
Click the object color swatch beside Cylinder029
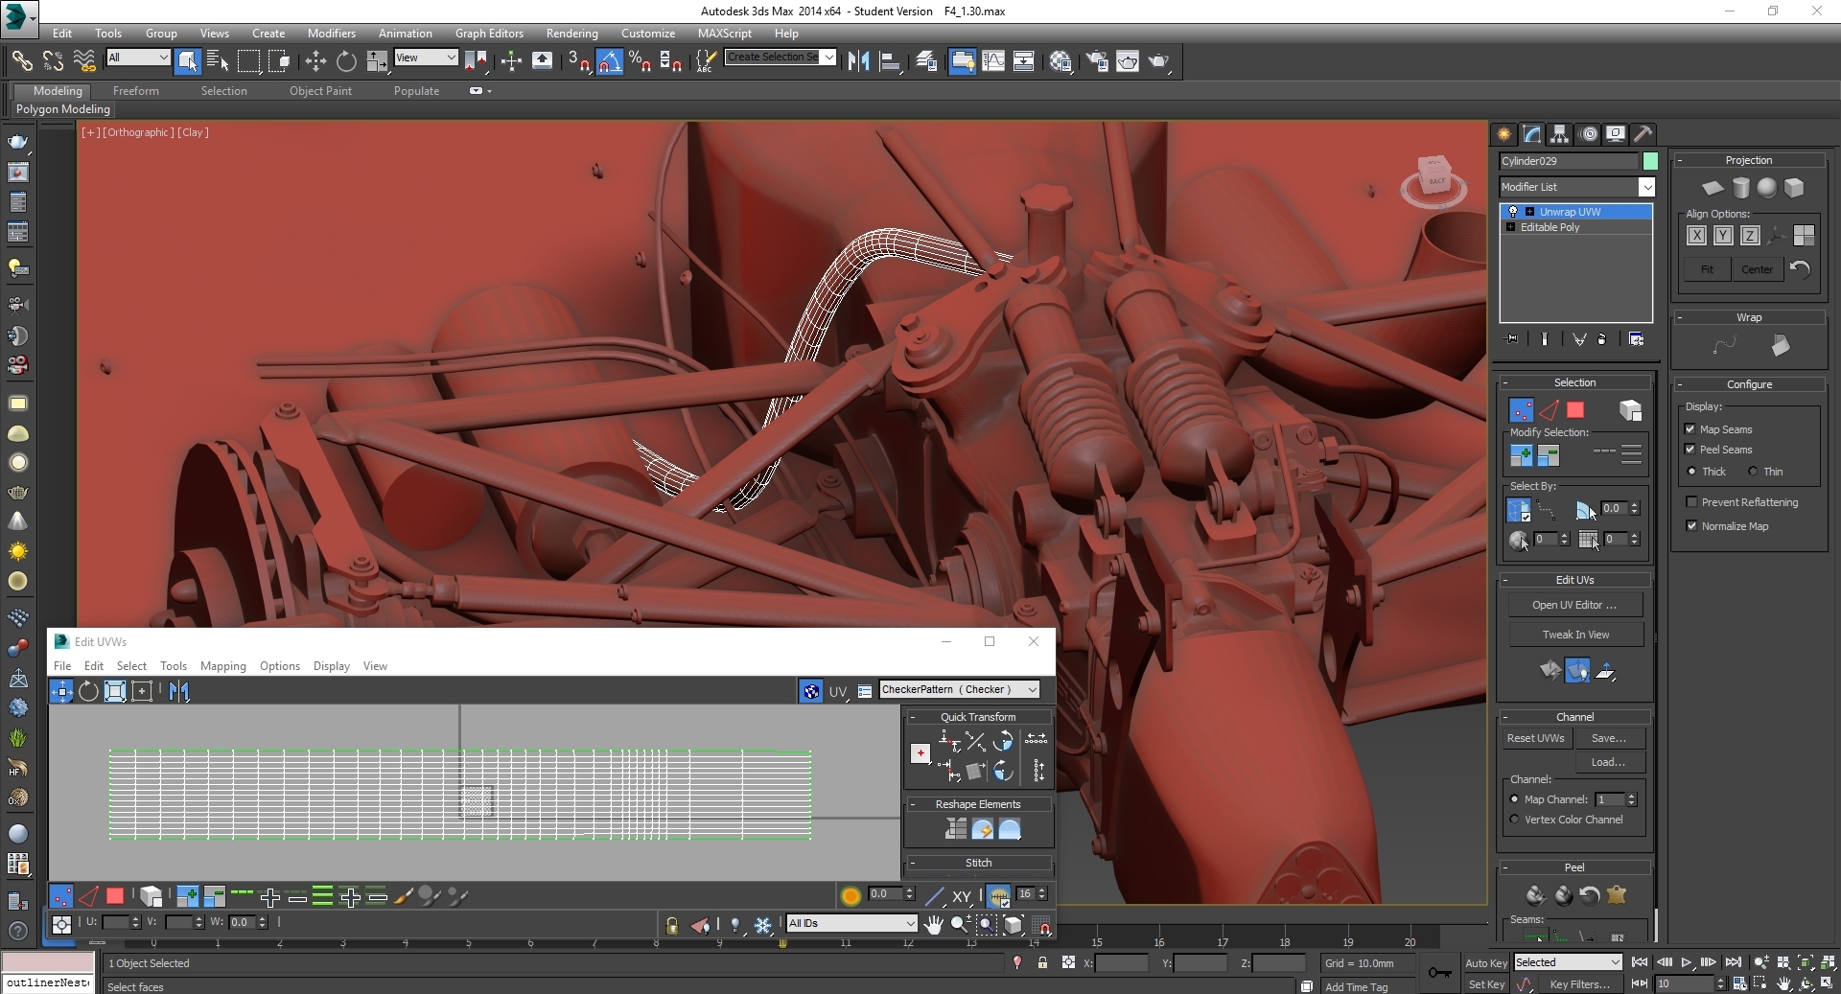point(1649,161)
